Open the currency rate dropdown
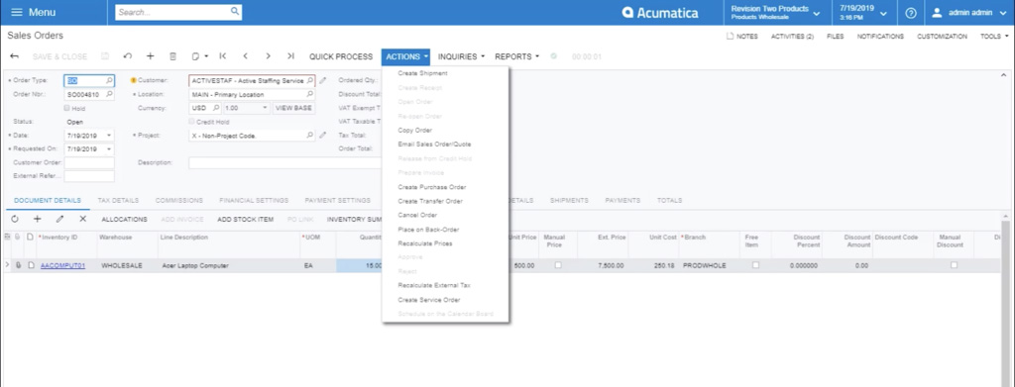The height and width of the screenshot is (387, 1015). (264, 108)
